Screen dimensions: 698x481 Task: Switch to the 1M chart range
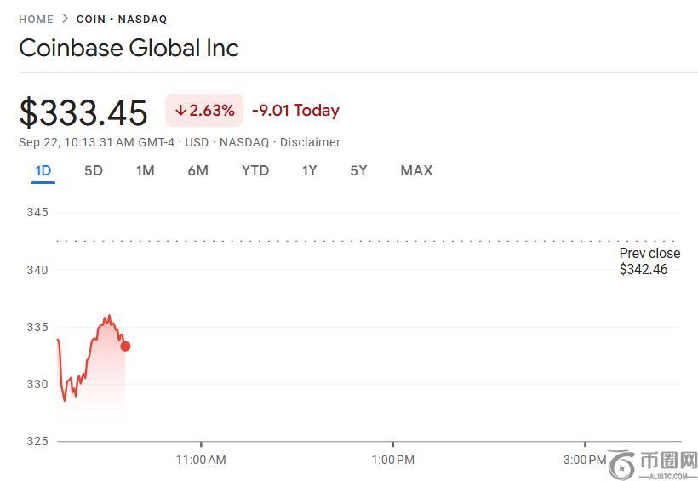[145, 170]
